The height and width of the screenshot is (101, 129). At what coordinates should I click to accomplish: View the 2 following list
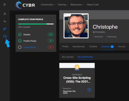[x=111, y=37]
